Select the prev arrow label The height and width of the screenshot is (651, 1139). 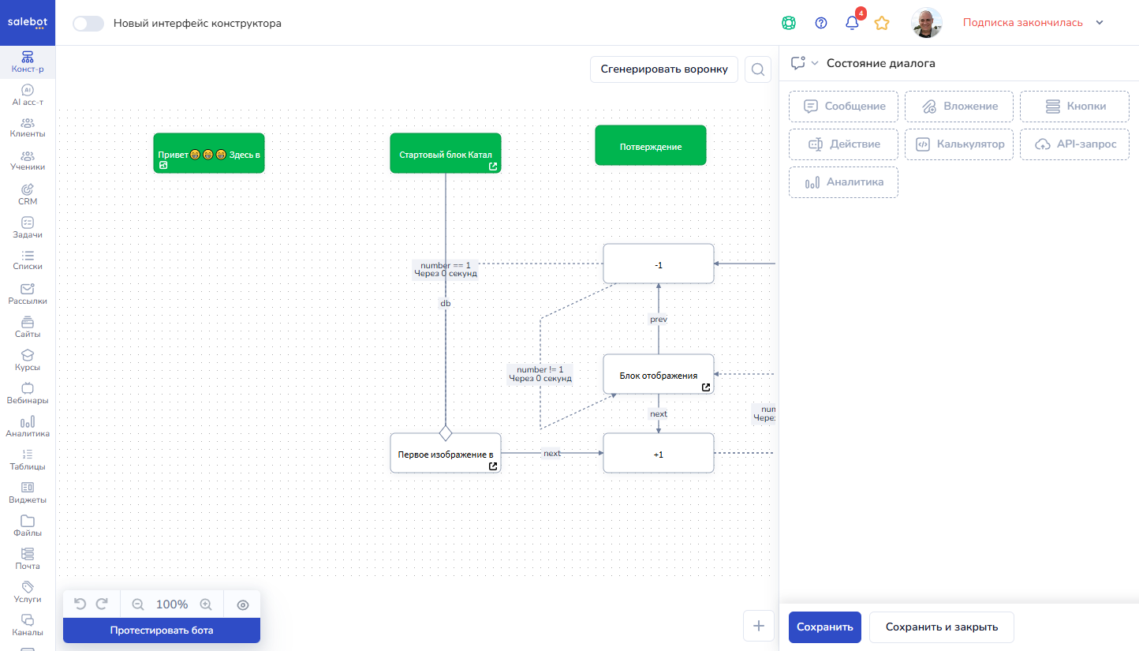coord(659,319)
